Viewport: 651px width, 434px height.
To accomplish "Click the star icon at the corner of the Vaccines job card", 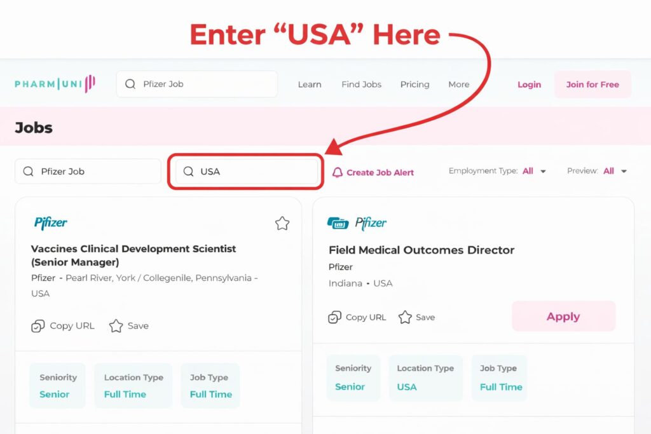I will [282, 223].
